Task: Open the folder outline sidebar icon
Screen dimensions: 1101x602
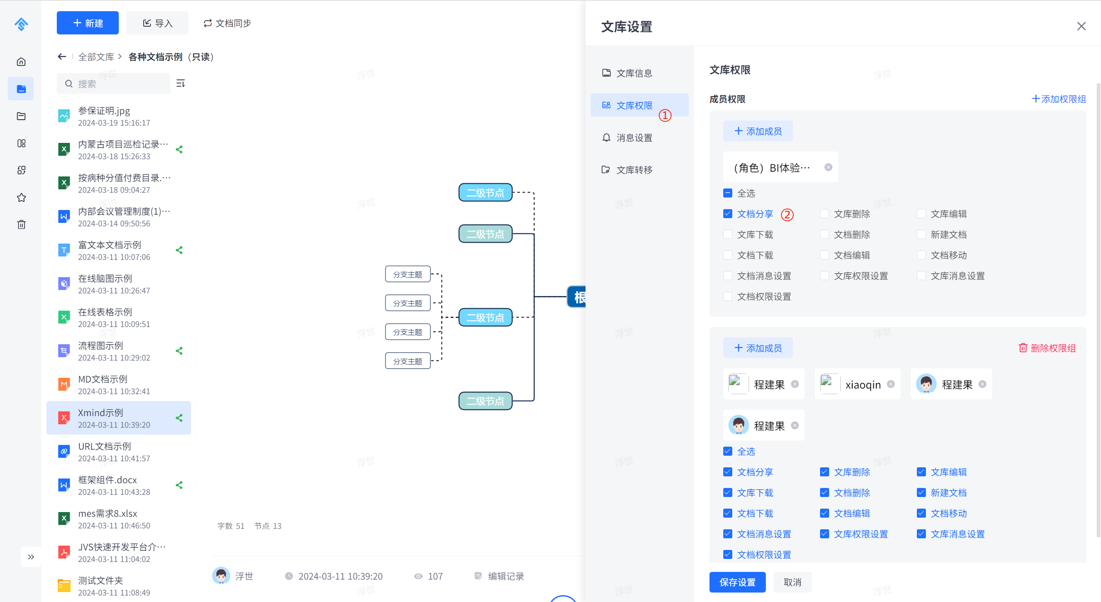Action: (21, 116)
